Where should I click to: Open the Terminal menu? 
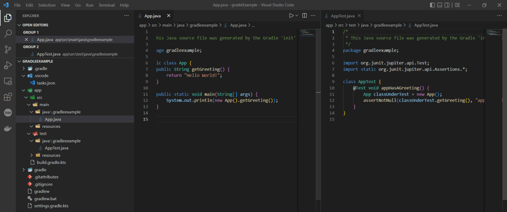[x=106, y=5]
